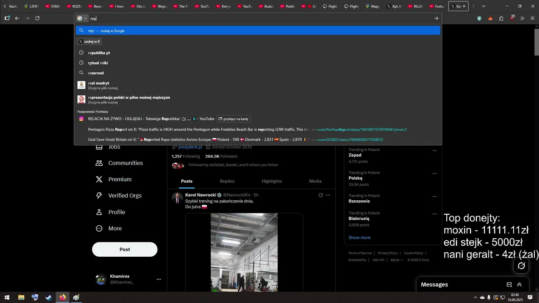This screenshot has height=303, width=539.
Task: Switch to the L2F87 browser tab
Action: tap(31, 6)
